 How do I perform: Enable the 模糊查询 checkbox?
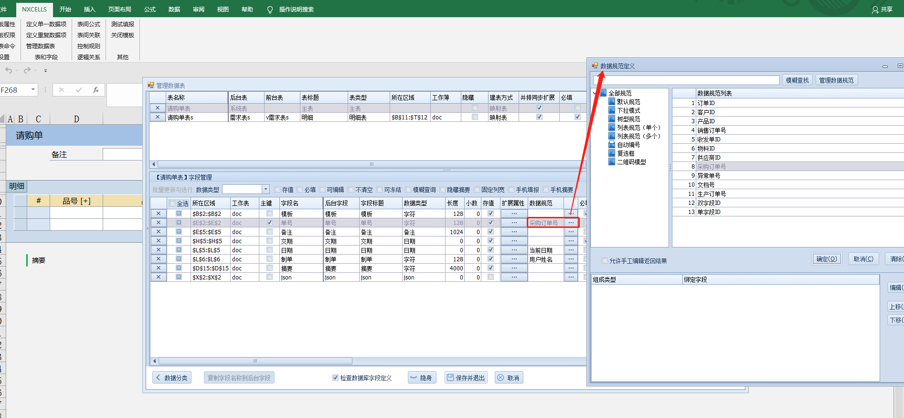tap(408, 190)
